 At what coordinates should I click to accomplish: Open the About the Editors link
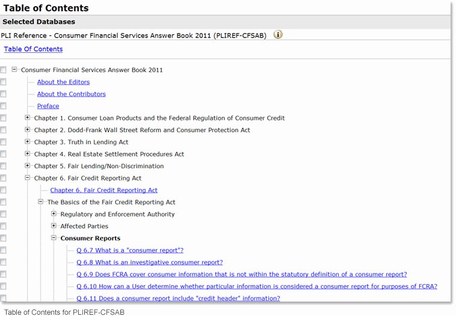[x=63, y=82]
